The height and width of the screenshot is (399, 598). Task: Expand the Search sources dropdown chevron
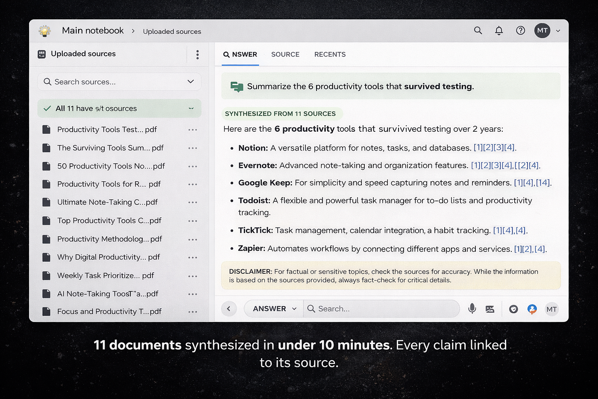[191, 82]
